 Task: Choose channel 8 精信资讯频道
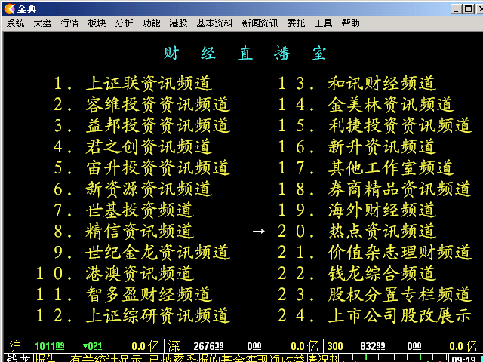[124, 231]
